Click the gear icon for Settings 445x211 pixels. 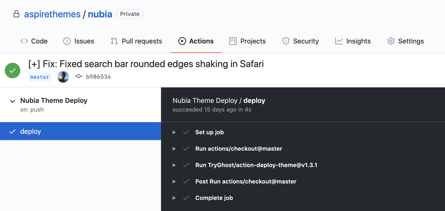pos(391,41)
